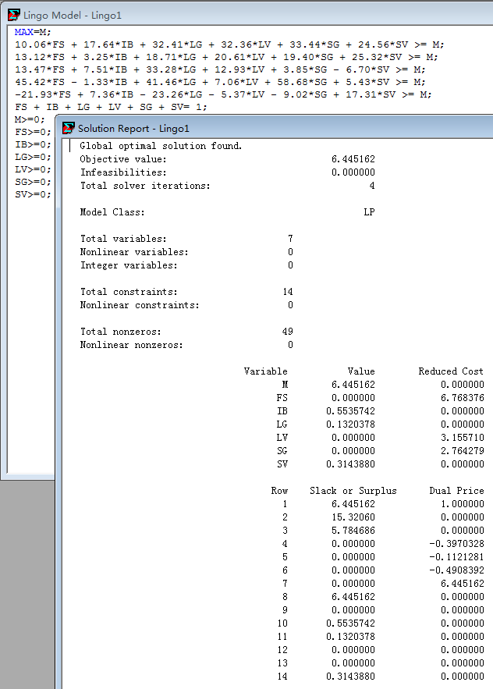Click SG reduced cost 2.764279

[x=463, y=451]
